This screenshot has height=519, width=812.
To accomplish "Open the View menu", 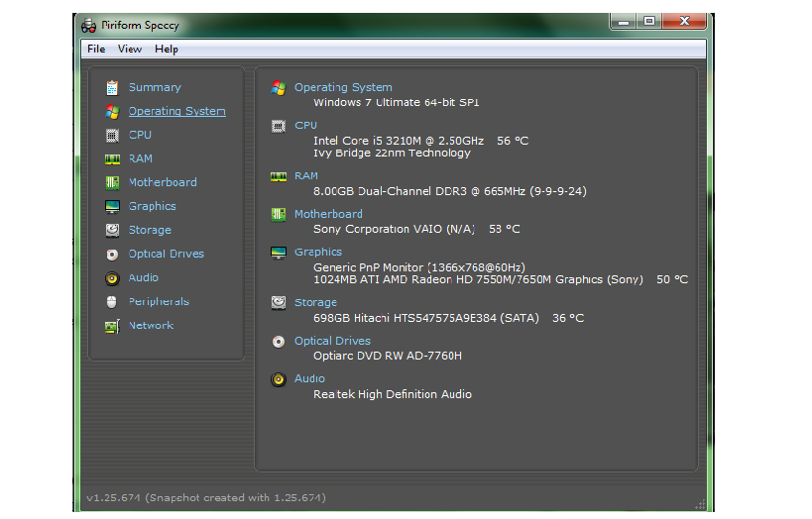I will (x=130, y=50).
